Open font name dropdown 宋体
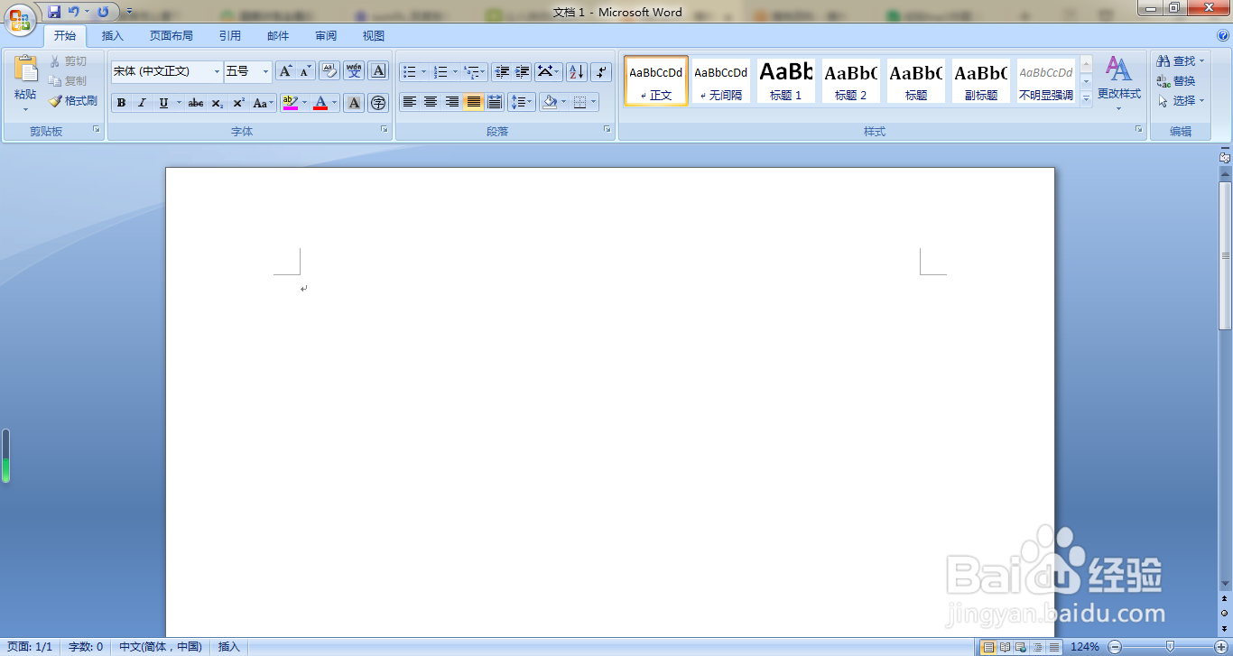1233x656 pixels. [217, 71]
